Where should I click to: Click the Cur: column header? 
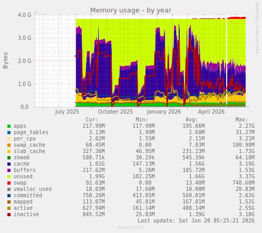coord(92,120)
